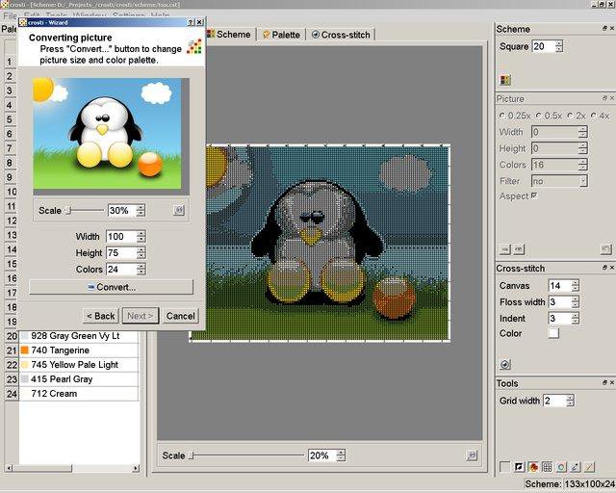Select the diagonal line tool in Tools panel
The width and height of the screenshot is (616, 493).
[589, 467]
